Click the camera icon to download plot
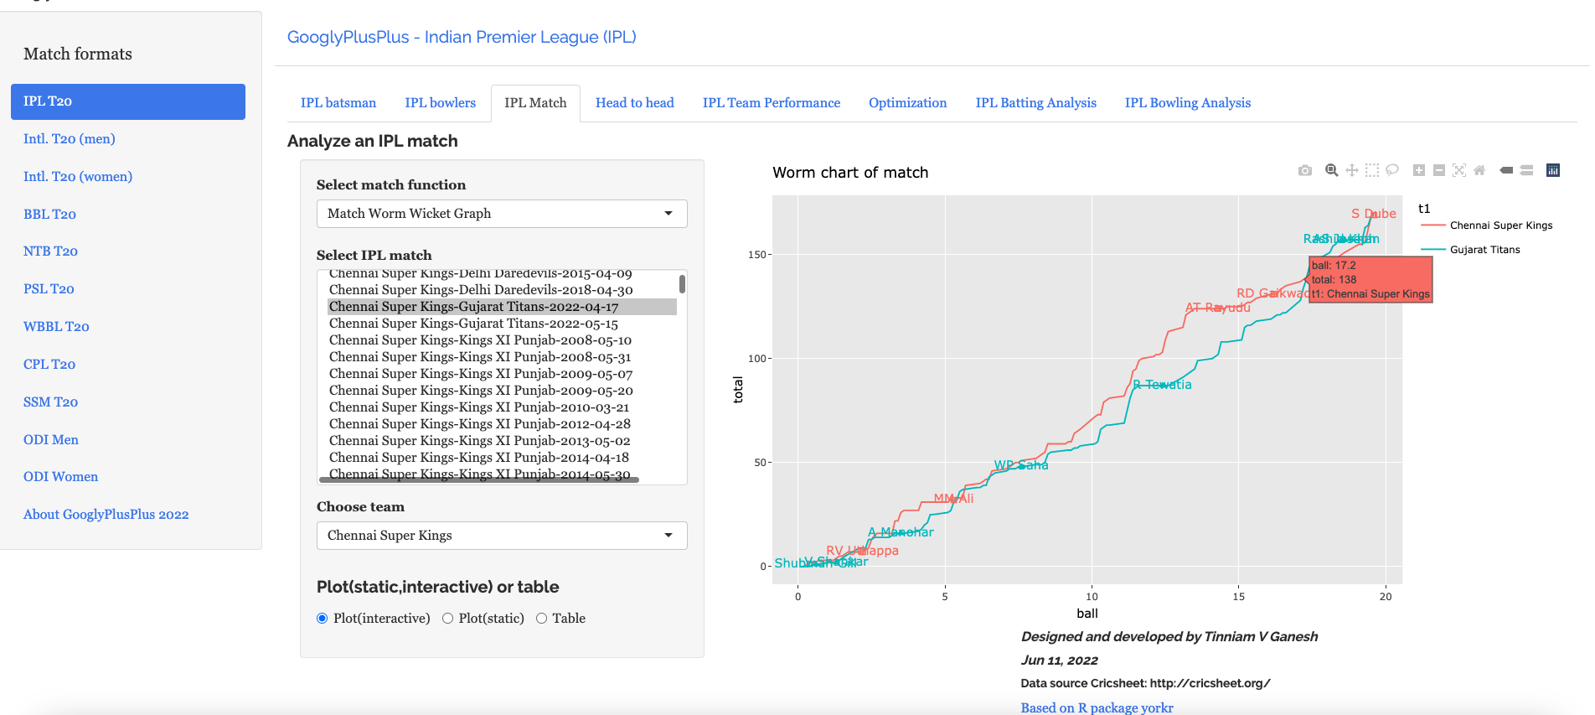The width and height of the screenshot is (1595, 715). click(x=1304, y=170)
